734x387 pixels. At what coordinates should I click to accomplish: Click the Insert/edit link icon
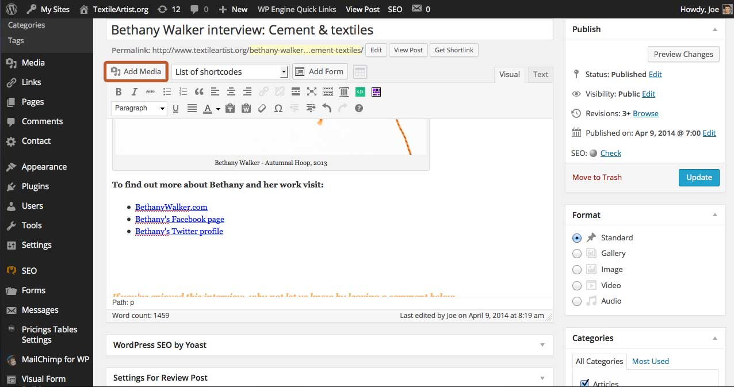(263, 91)
